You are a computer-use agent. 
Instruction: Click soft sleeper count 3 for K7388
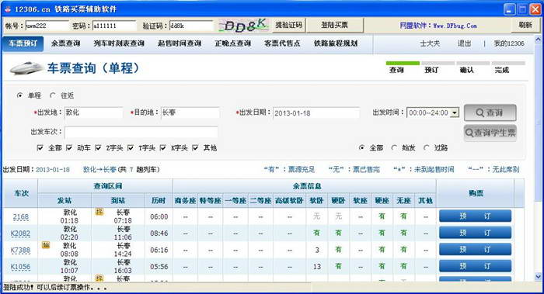point(317,250)
